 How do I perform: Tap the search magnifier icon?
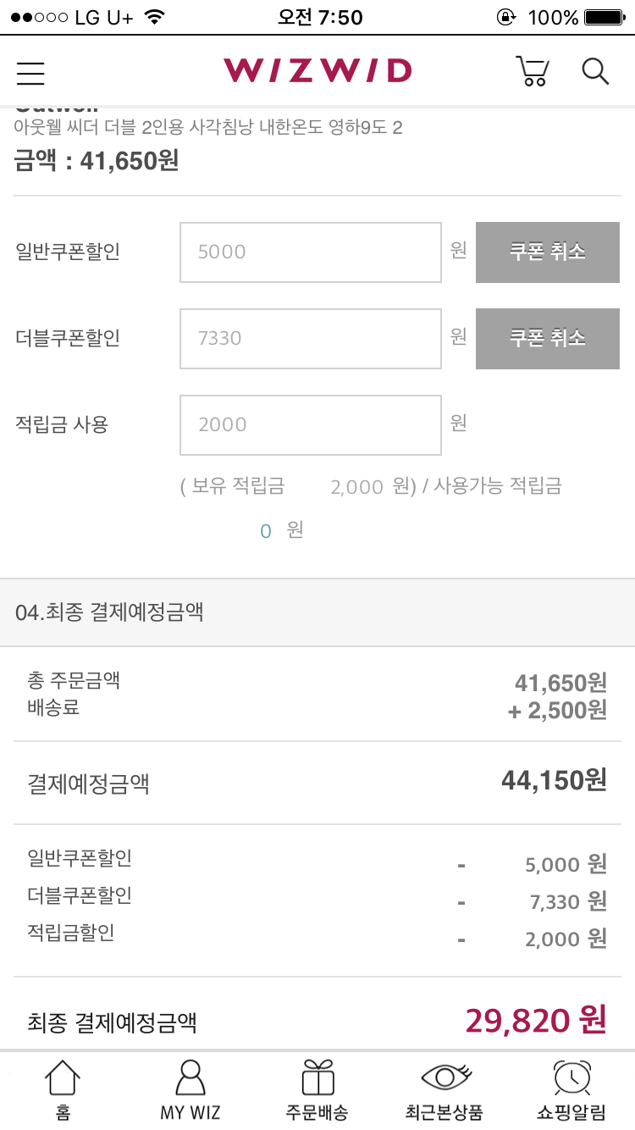(595, 72)
